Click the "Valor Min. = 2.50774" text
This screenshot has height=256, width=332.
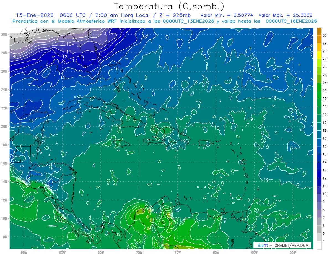(x=227, y=15)
